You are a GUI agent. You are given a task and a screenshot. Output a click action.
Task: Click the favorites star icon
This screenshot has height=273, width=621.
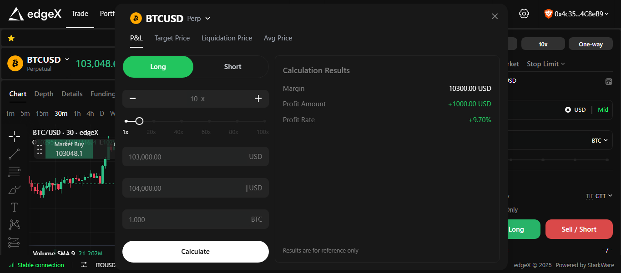click(11, 38)
